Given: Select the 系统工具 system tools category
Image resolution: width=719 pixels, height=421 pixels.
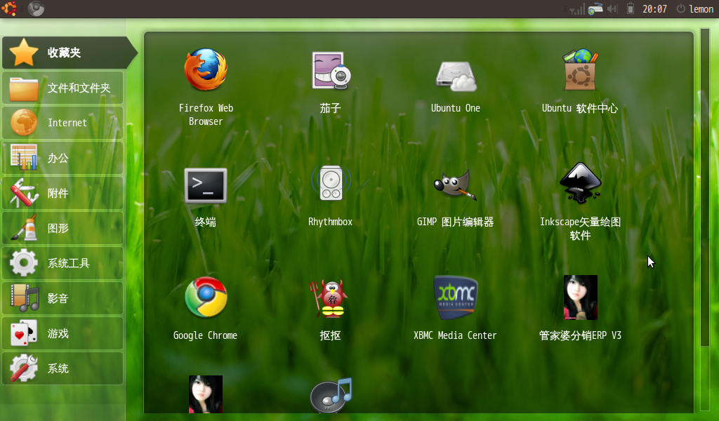Looking at the screenshot, I should [x=62, y=263].
